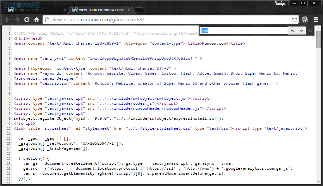Jump to previous find result
Viewport: 323px width, 186px height.
[x=292, y=31]
